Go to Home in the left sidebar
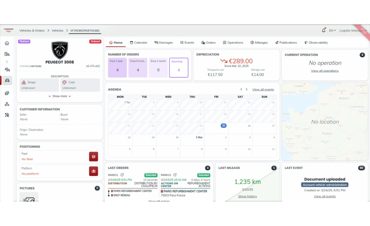This screenshot has height=226, width=370. pyautogui.click(x=7, y=43)
